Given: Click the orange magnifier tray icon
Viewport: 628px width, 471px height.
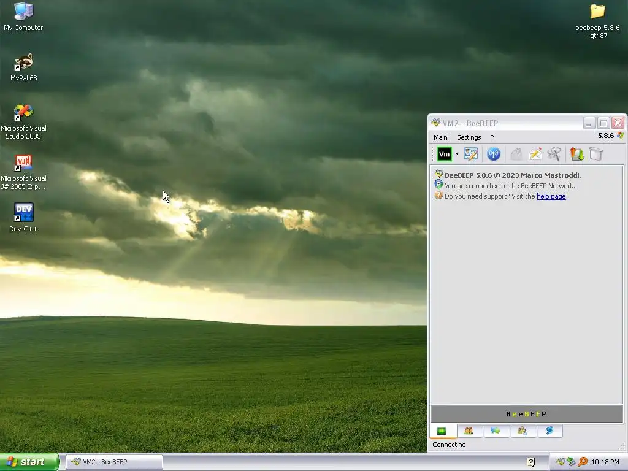Looking at the screenshot, I should tap(583, 462).
